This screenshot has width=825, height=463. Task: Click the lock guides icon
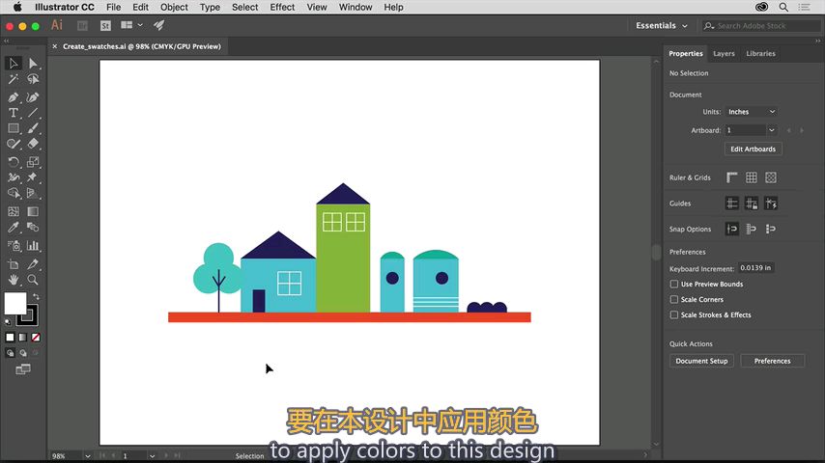point(752,204)
